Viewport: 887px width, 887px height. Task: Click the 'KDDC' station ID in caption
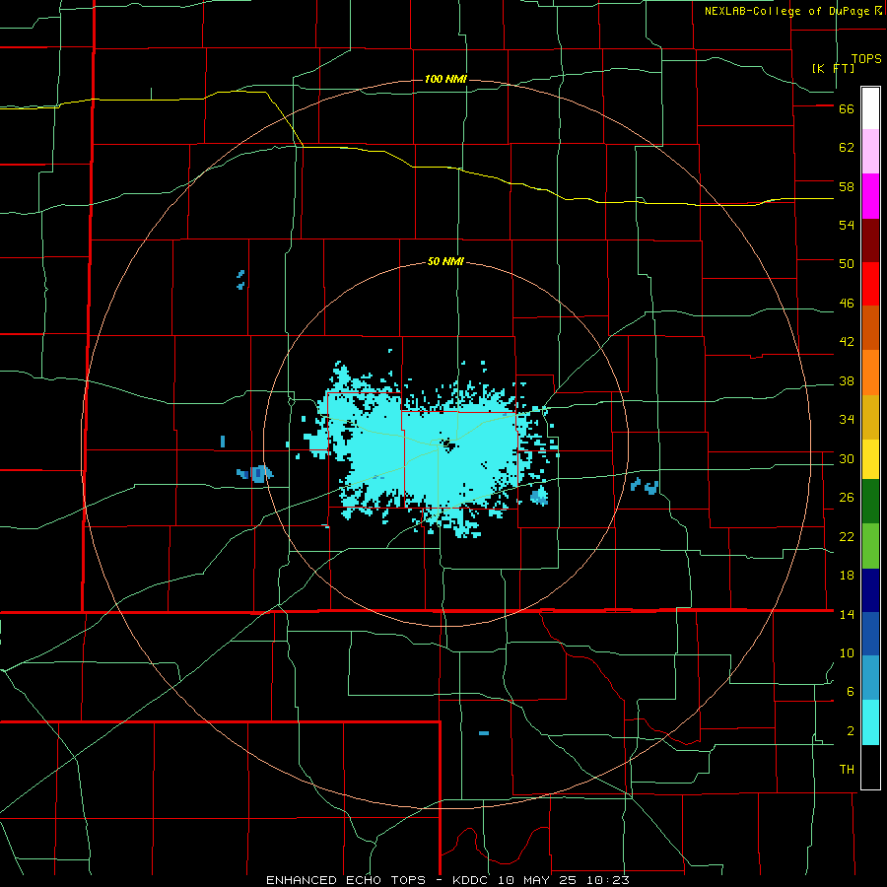pos(472,880)
